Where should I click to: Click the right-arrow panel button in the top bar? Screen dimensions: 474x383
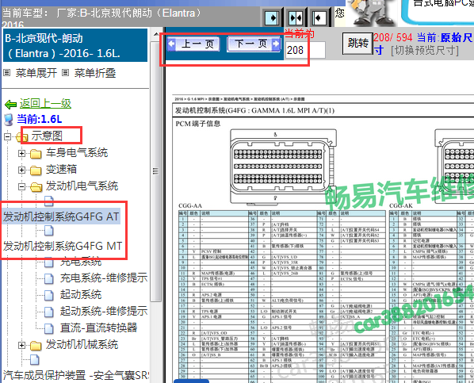point(272,18)
